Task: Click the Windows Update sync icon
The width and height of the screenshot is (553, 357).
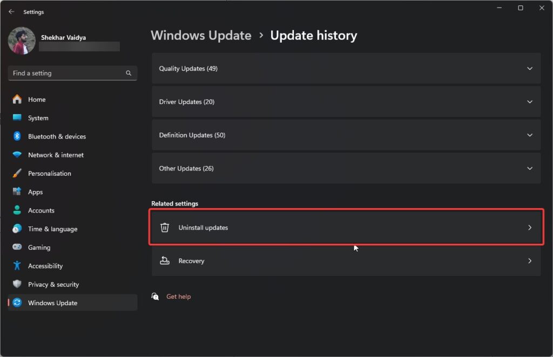Action: [17, 303]
